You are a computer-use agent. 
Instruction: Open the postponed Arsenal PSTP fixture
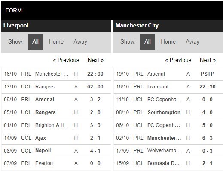click(x=168, y=74)
